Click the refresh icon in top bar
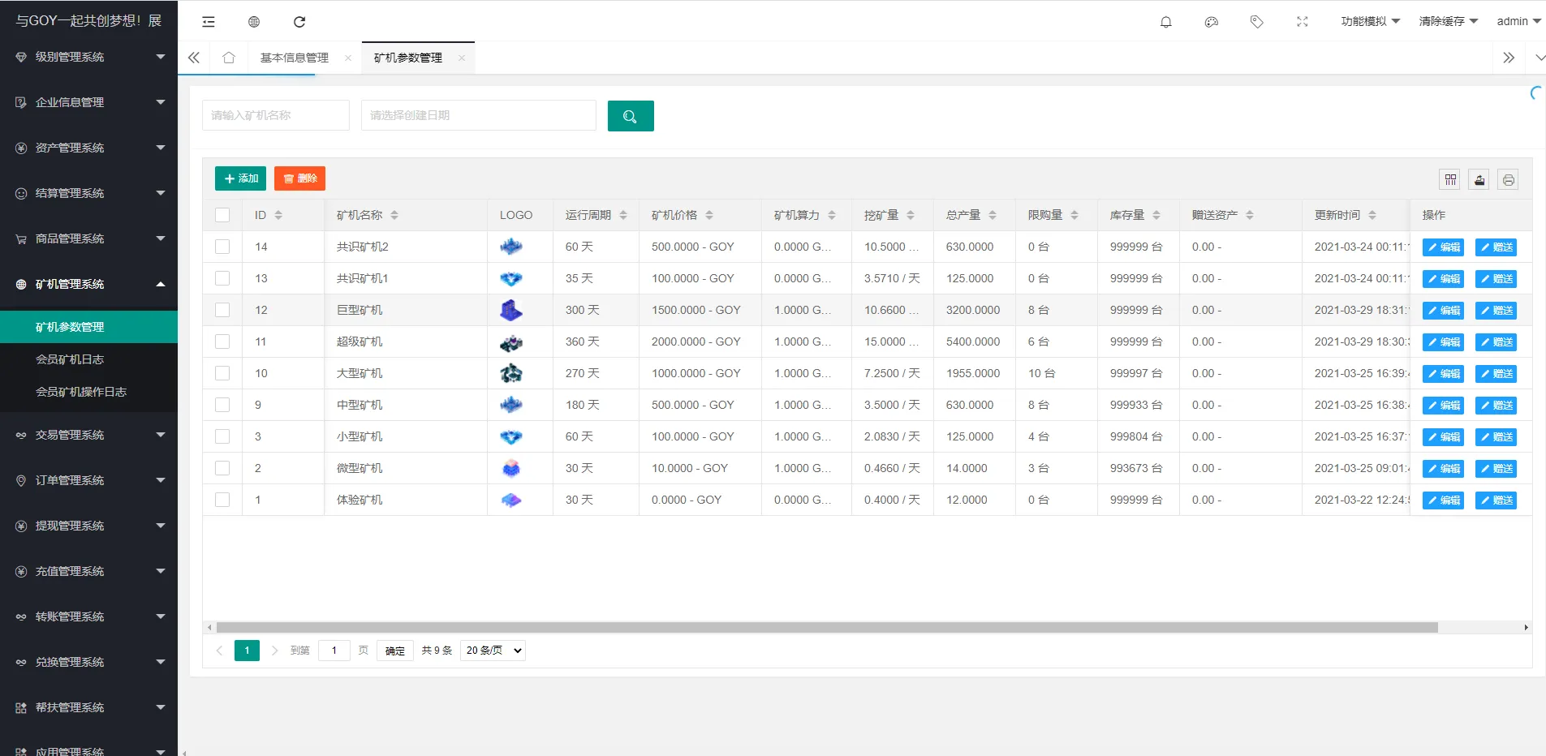This screenshot has height=756, width=1546. (299, 22)
